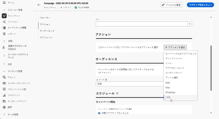Collapse the ジャーニー管理 section

pos(4,10)
